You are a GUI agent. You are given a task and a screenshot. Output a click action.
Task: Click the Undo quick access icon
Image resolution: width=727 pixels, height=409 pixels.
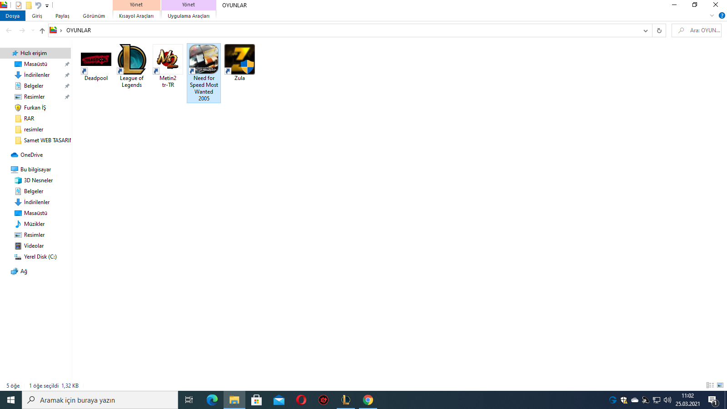[x=38, y=5]
